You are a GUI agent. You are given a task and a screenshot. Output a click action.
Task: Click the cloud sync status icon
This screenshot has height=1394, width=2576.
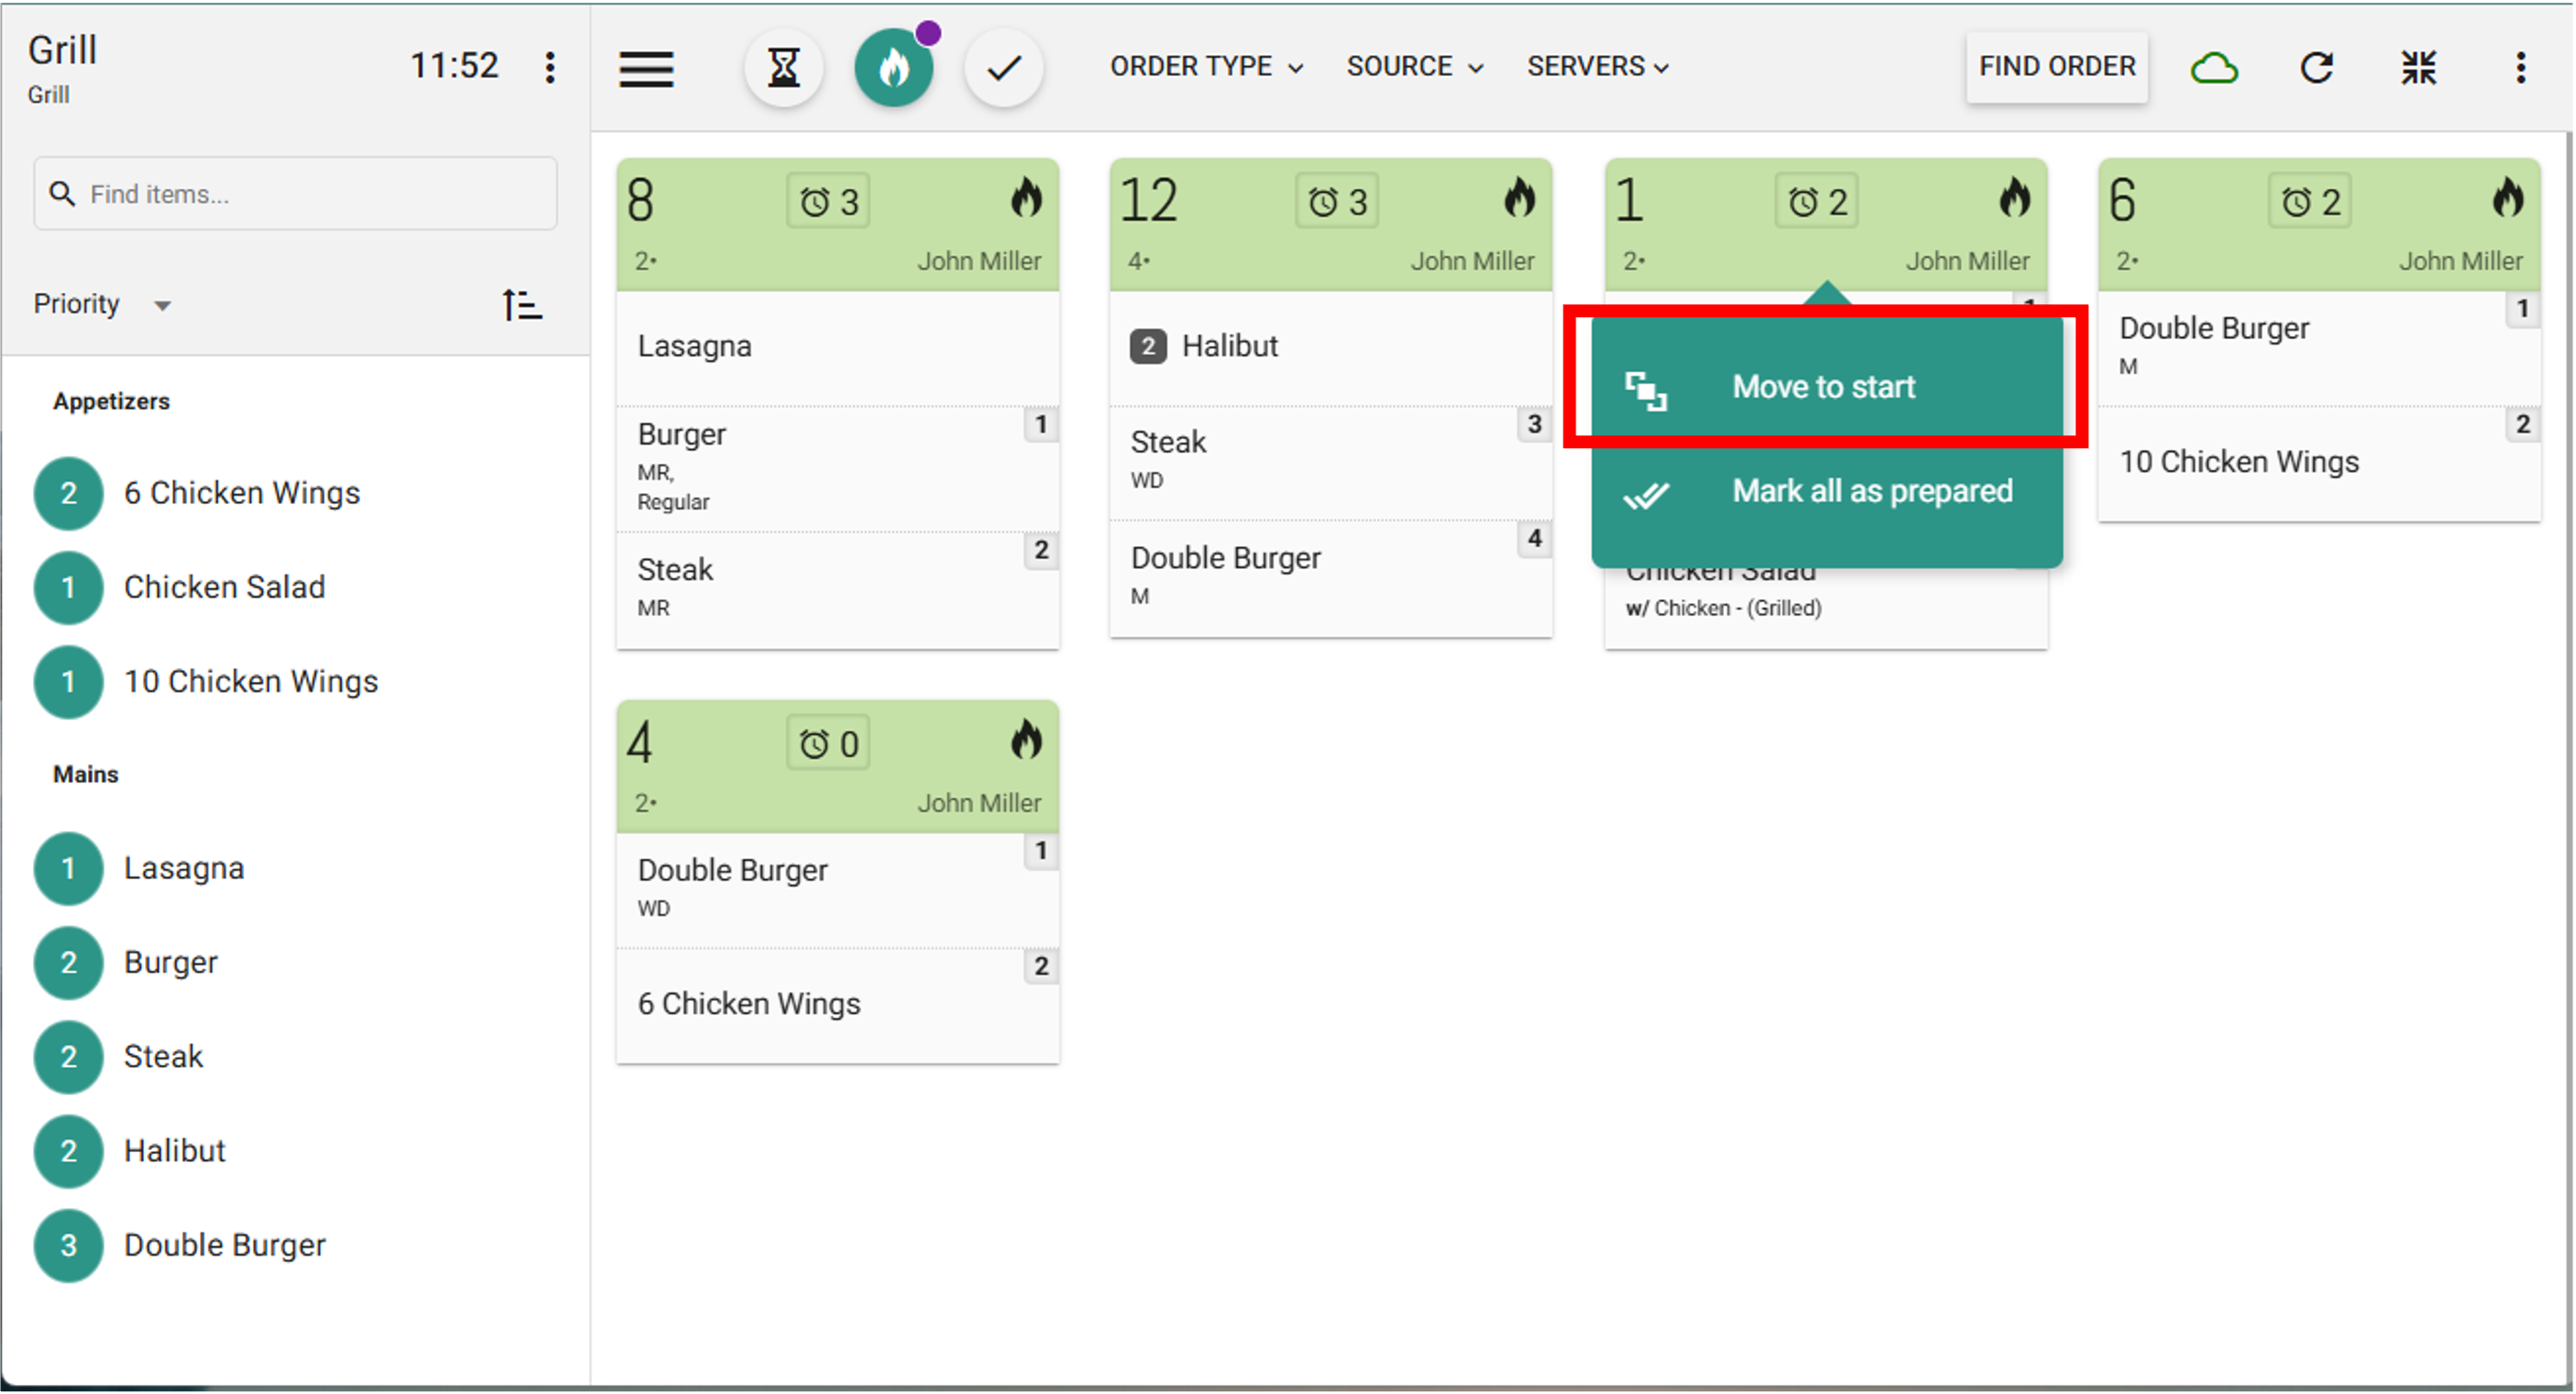coord(2214,68)
